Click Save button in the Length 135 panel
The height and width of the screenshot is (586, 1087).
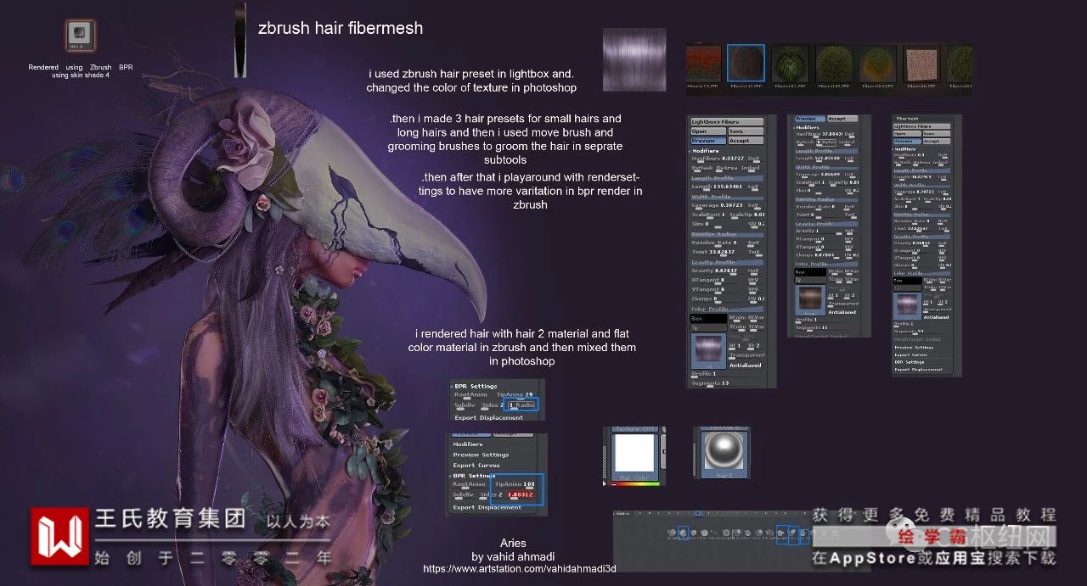pyautogui.click(x=746, y=131)
